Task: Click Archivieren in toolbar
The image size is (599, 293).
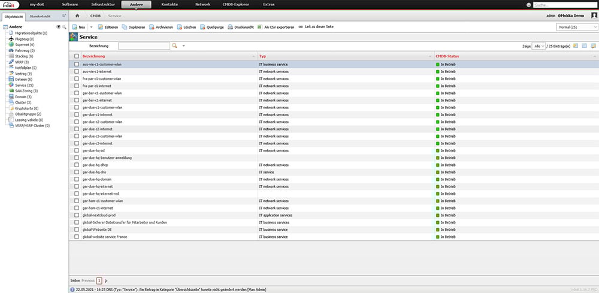Action: 161,27
